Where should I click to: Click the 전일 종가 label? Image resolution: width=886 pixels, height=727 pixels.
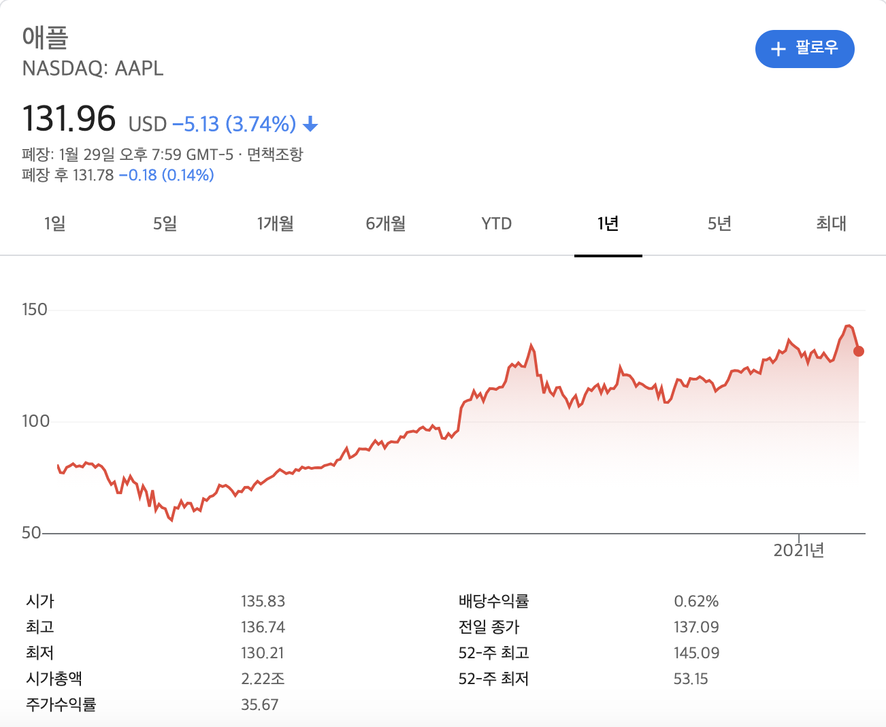point(489,627)
